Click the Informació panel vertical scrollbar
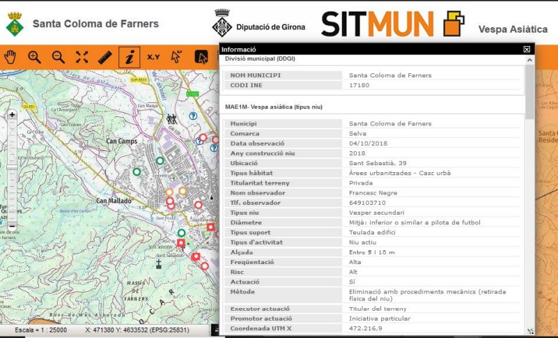This screenshot has width=558, height=338. point(530,91)
